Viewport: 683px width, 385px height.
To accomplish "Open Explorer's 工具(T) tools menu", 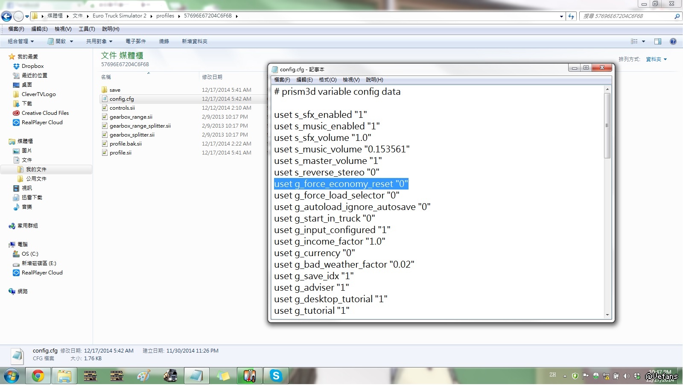I will [x=87, y=29].
